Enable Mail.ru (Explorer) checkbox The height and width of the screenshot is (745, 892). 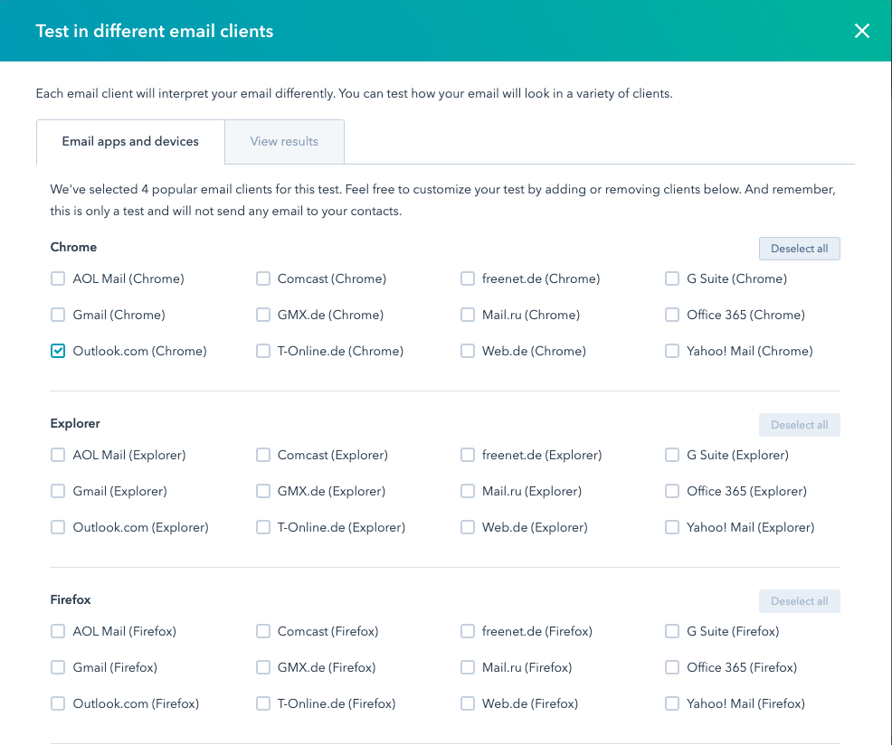(468, 491)
